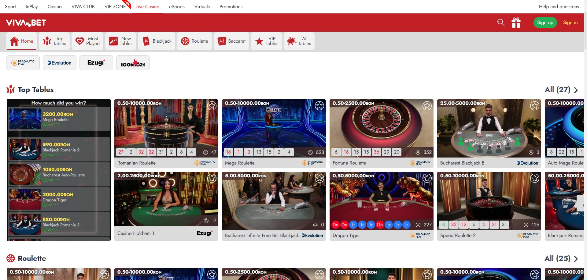
Task: Open the Live Casino menu item
Action: [147, 7]
